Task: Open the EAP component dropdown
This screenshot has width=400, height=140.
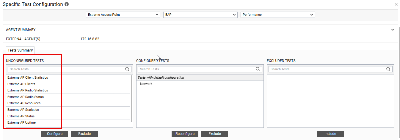Action: (x=200, y=15)
